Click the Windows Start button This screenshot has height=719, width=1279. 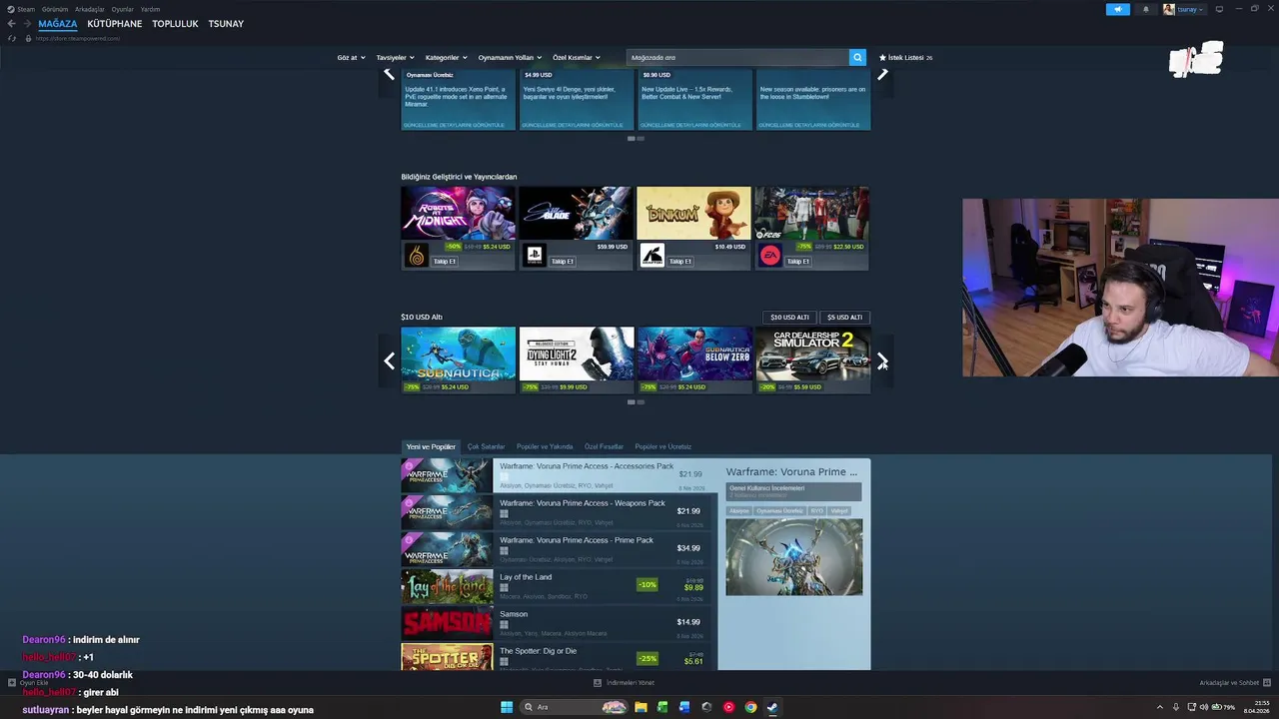tap(507, 707)
